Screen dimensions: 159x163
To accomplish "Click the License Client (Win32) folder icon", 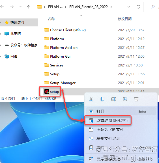I will tap(47, 30).
